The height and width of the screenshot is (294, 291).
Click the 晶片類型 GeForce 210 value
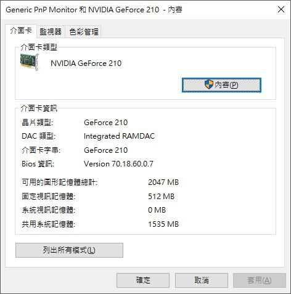click(x=106, y=123)
